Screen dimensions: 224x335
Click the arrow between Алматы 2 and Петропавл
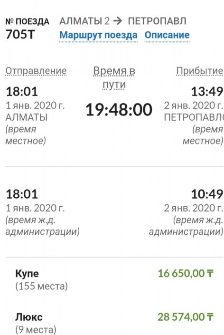(x=118, y=21)
